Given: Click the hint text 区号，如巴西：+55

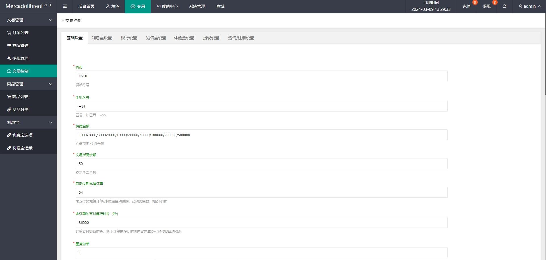Looking at the screenshot, I should pyautogui.click(x=91, y=115).
